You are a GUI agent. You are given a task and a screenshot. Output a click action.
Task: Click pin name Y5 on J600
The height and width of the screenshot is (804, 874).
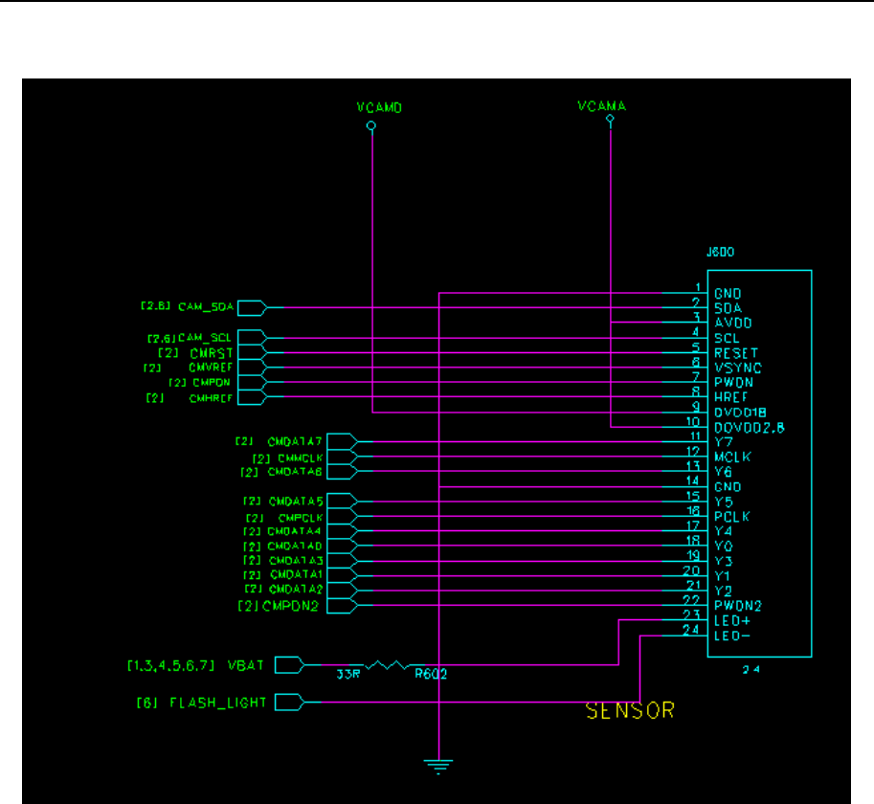(724, 502)
